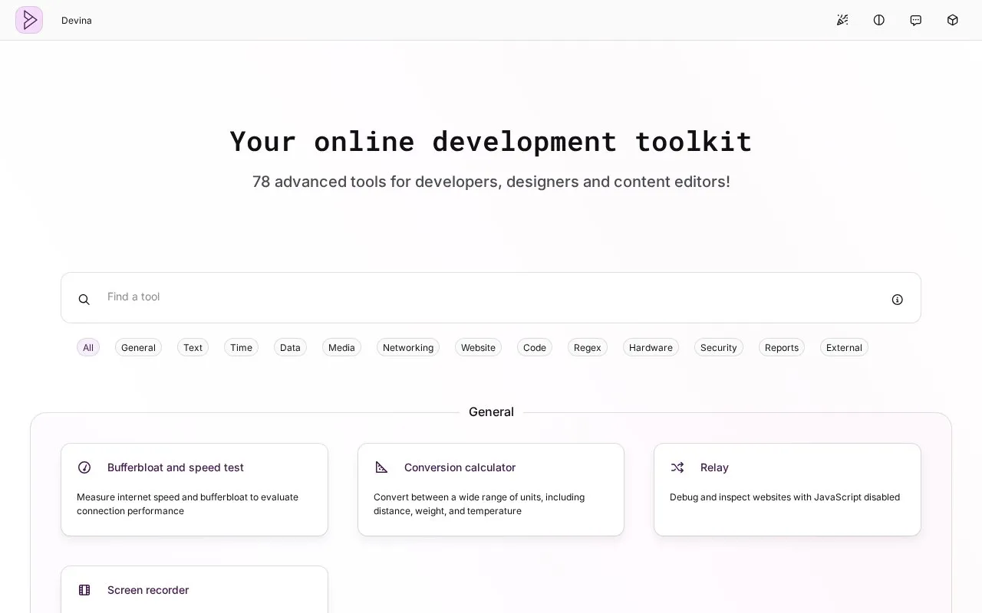Open the confetti celebration icon in header
The height and width of the screenshot is (613, 982).
click(842, 20)
